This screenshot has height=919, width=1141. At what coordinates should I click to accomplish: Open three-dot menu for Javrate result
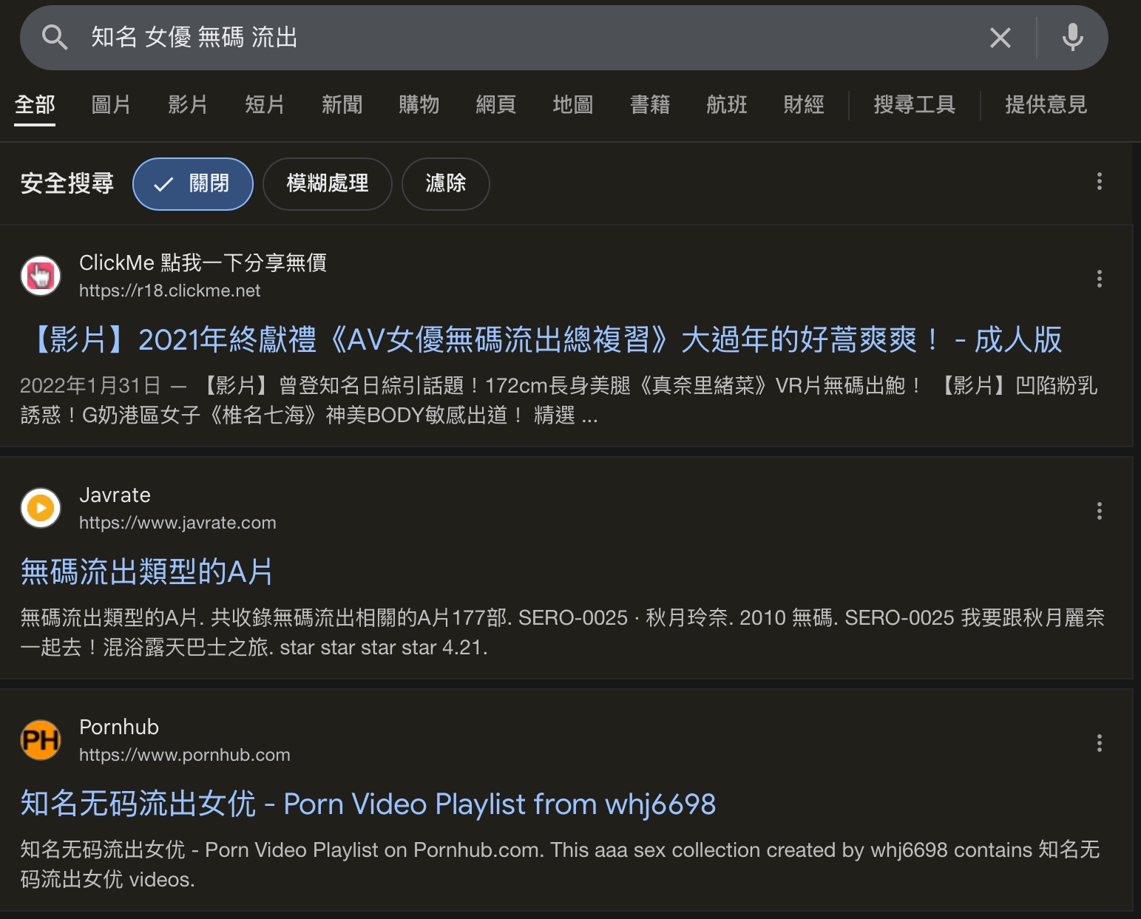click(x=1099, y=511)
